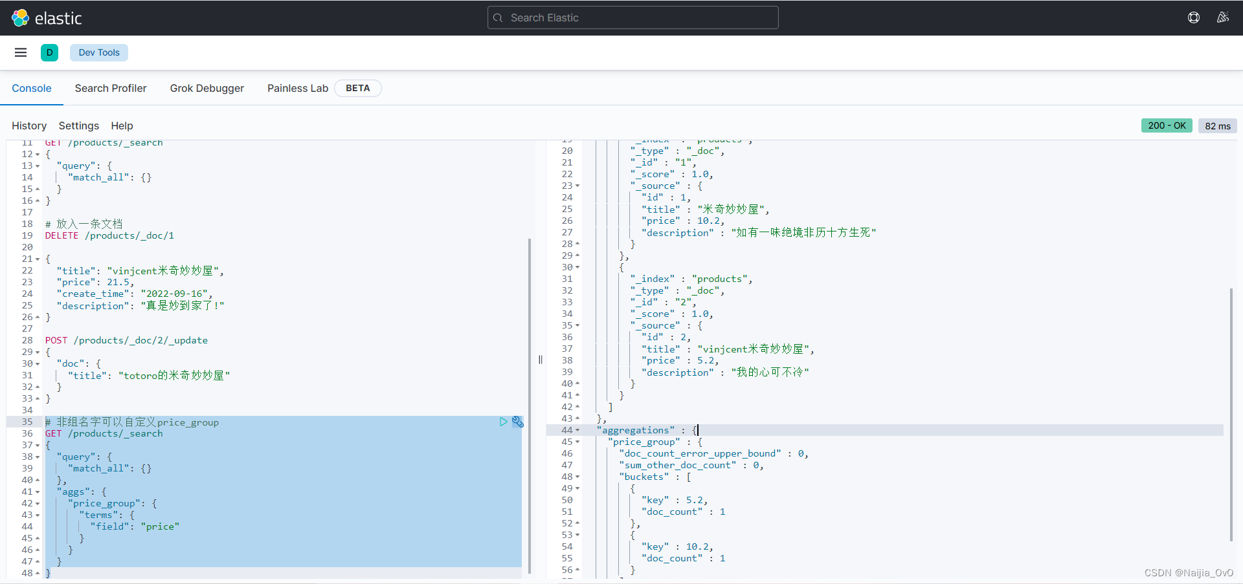Click the "key" : 5.2 output line

pyautogui.click(x=674, y=501)
